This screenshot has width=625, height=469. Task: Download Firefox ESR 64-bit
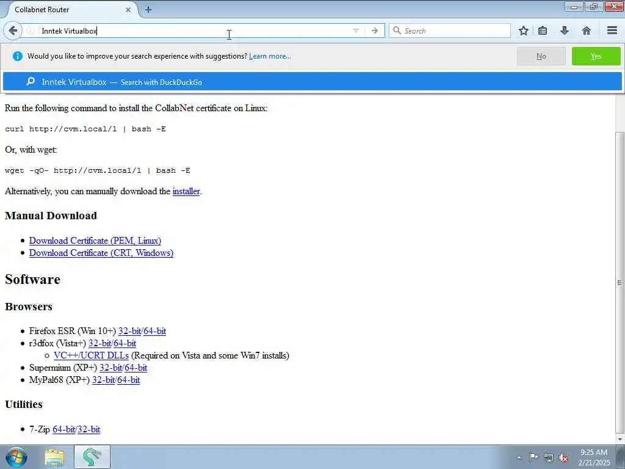154,331
